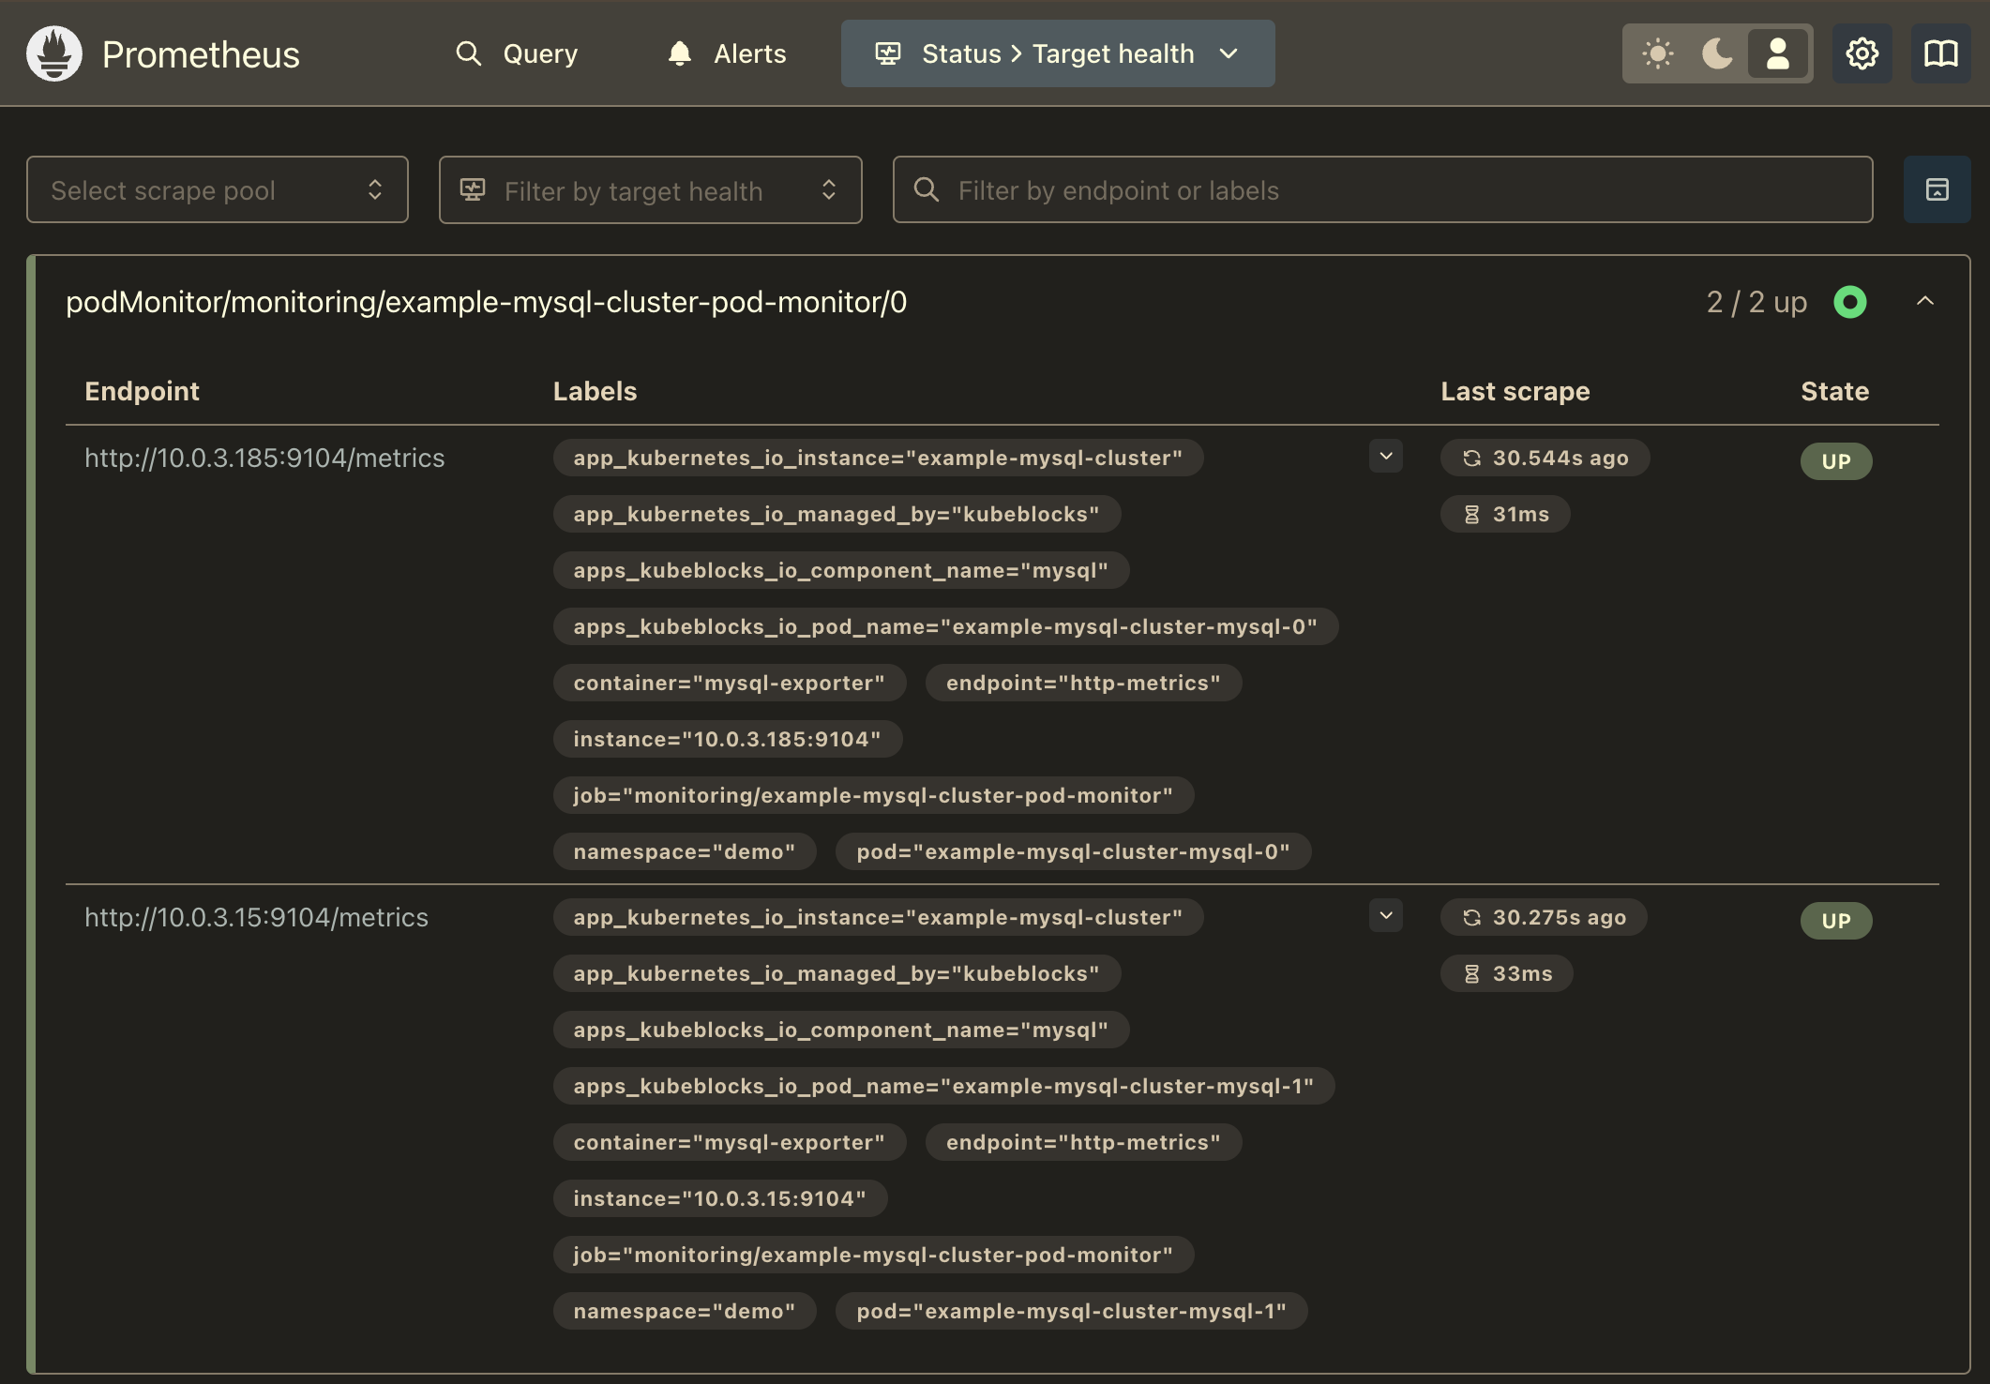
Task: Click label instance="10.0.3.185:9104"
Action: pyautogui.click(x=728, y=739)
